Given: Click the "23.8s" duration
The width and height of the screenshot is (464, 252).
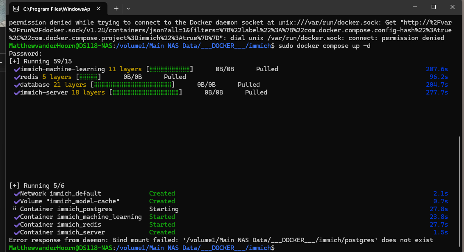Looking at the screenshot, I should (439, 217).
